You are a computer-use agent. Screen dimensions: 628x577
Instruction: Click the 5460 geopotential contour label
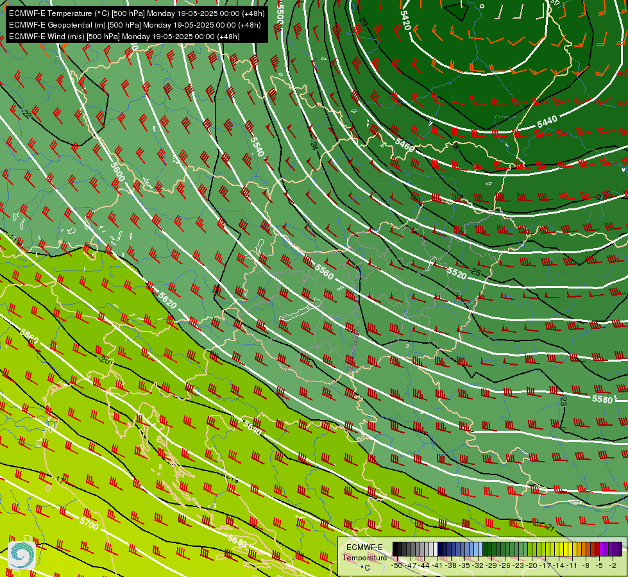pos(405,144)
